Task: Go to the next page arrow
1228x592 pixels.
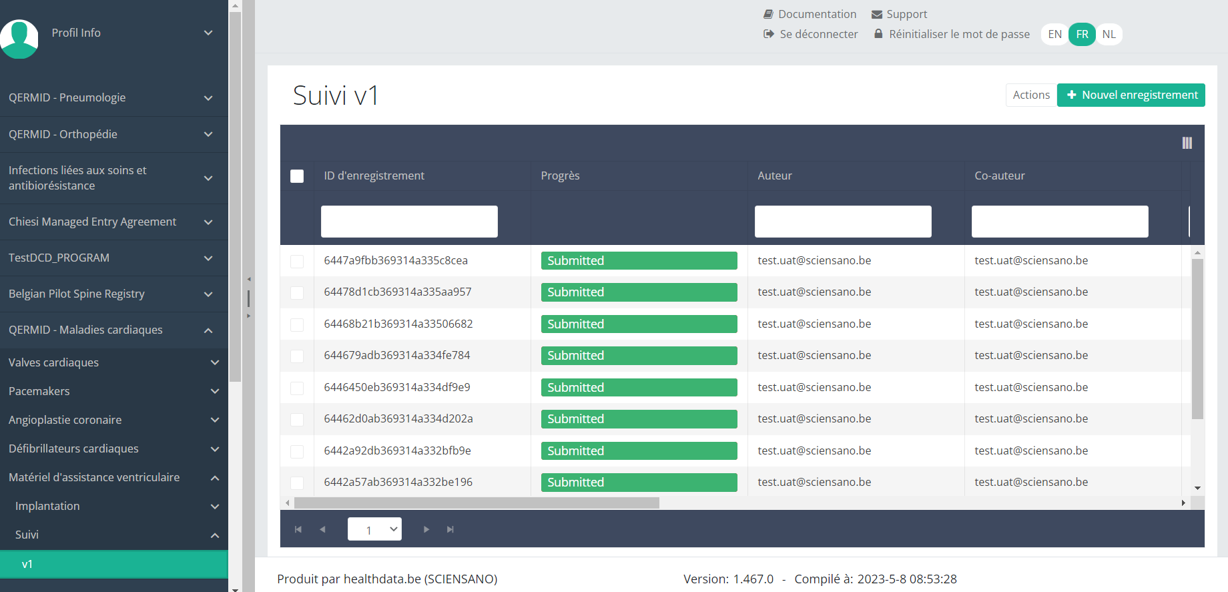Action: pos(426,529)
